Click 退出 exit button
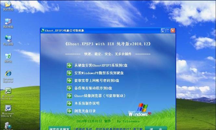Screen dimensions: 216x130 [x=156, y=128]
